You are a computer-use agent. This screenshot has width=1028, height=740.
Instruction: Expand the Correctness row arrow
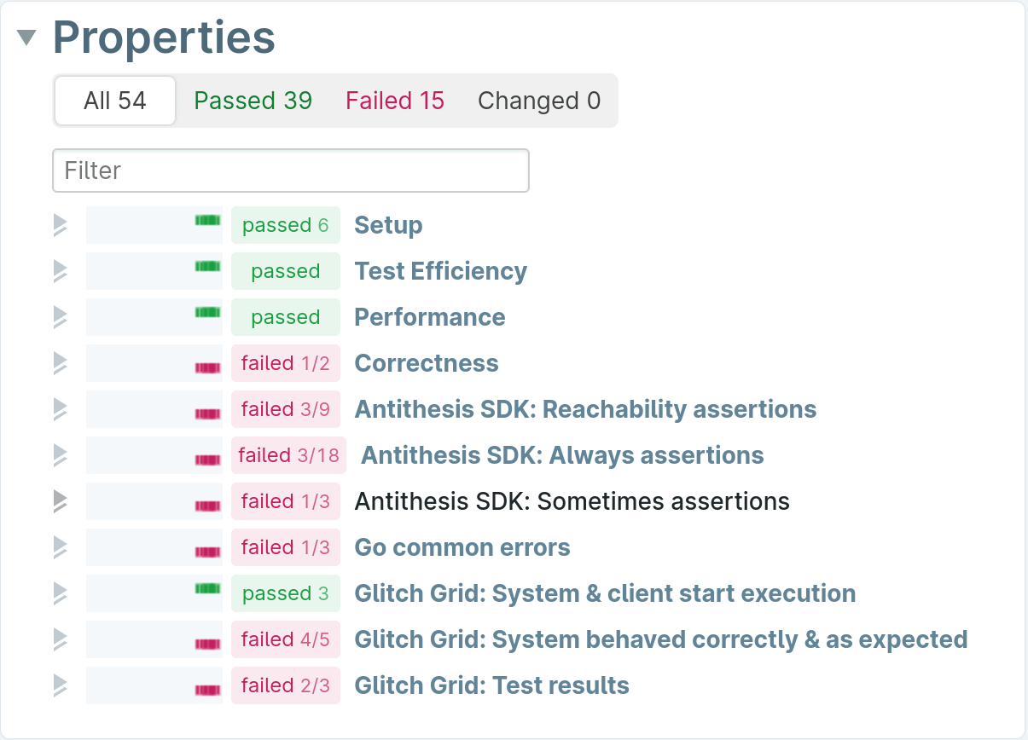[x=60, y=363]
